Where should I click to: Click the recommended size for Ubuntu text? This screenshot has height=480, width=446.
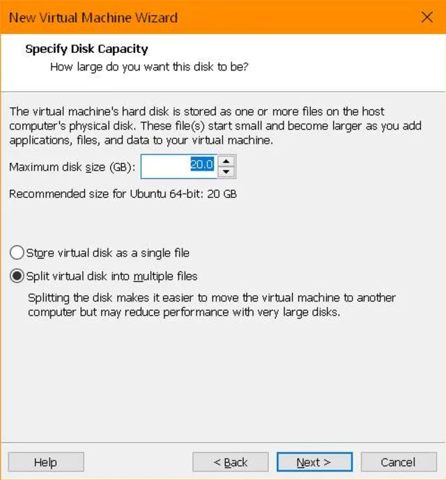click(x=123, y=194)
